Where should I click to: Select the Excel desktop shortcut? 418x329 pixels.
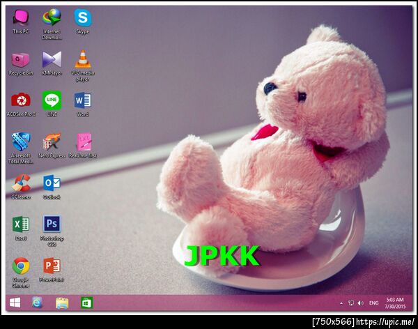[21, 229]
